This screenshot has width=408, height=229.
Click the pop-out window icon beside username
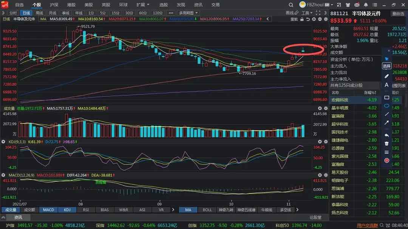tap(339, 5)
